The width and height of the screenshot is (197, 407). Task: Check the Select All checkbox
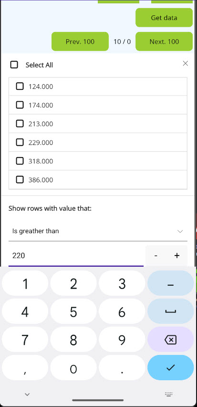14,64
